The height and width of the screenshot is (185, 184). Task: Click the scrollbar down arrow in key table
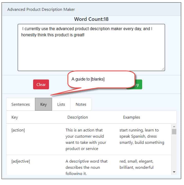[174, 172]
